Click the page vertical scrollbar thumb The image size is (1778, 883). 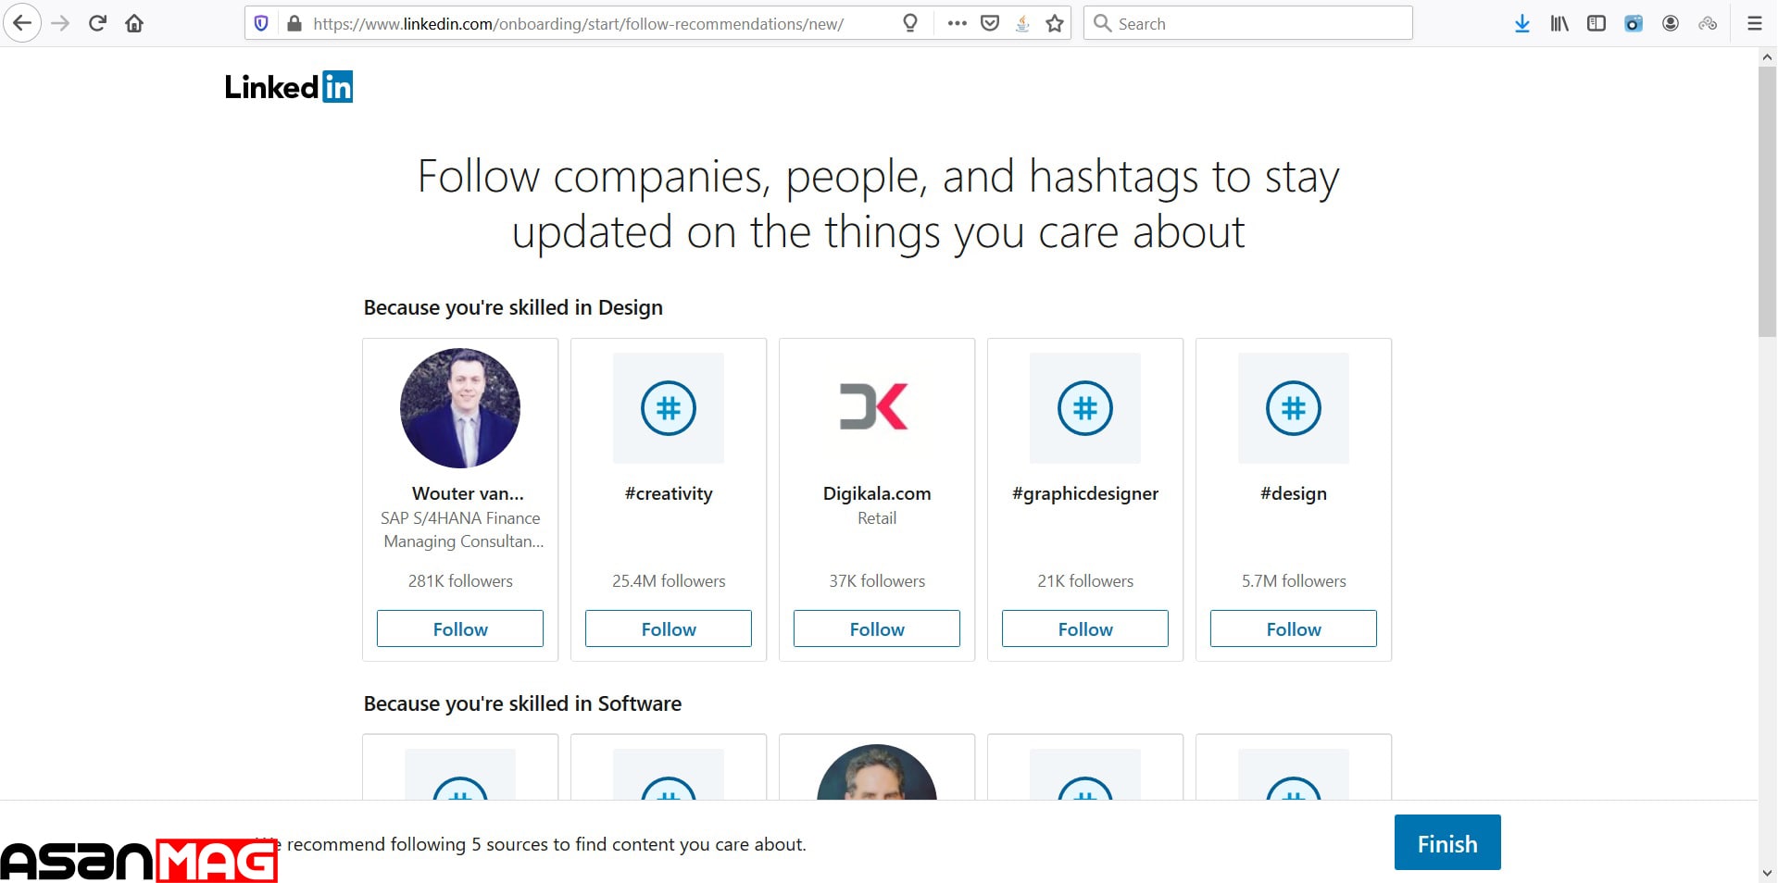tap(1767, 201)
